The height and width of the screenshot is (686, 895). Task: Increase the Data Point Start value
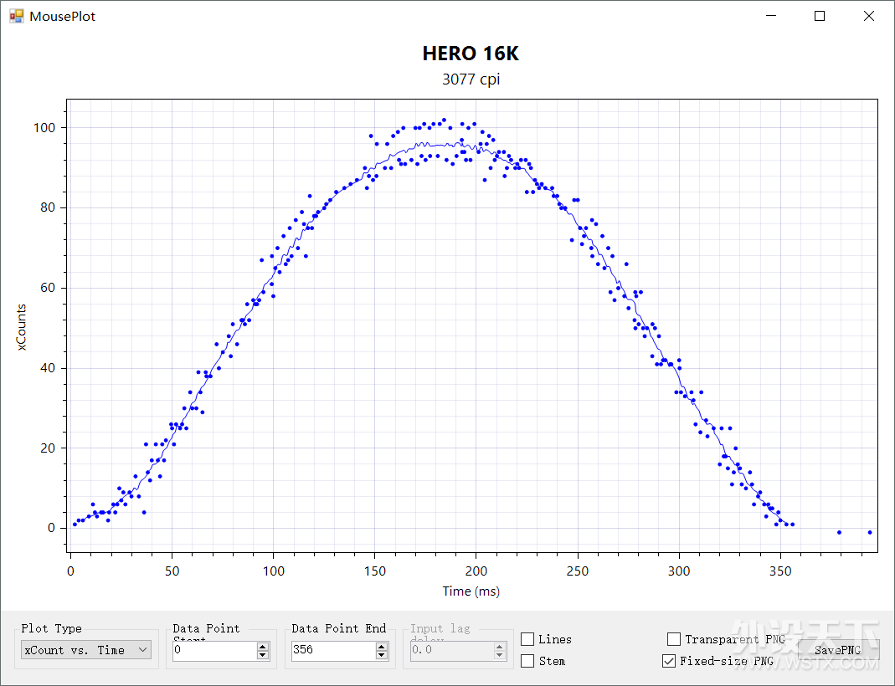263,646
